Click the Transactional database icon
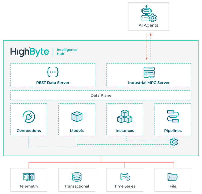This screenshot has height=194, width=202. click(x=77, y=177)
